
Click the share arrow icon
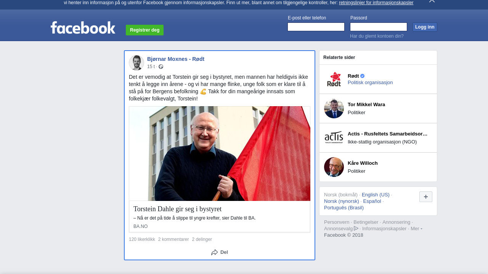tap(215, 252)
